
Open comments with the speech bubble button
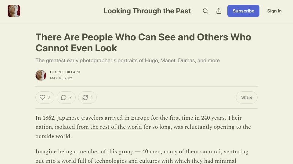[66, 97]
